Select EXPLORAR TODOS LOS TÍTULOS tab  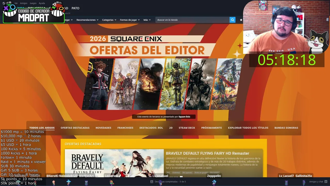point(248,128)
